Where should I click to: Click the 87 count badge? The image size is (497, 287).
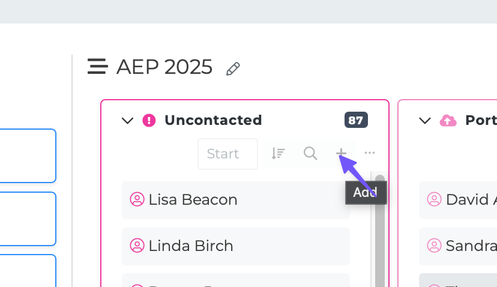click(356, 120)
